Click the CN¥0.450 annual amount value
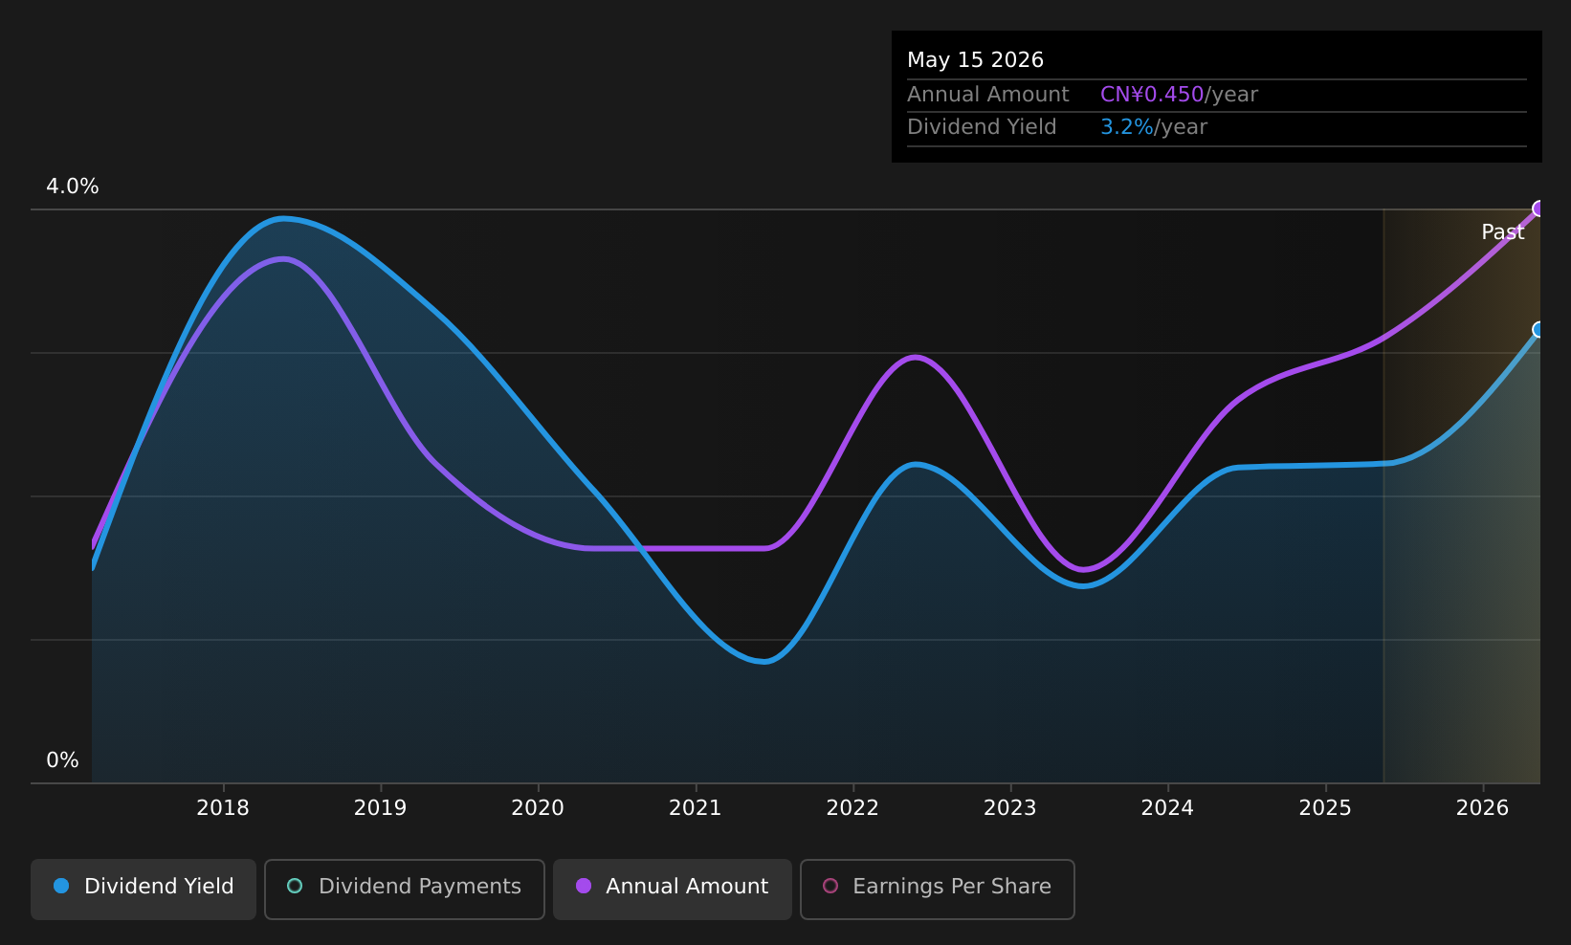Viewport: 1571px width, 945px height. tap(1152, 95)
